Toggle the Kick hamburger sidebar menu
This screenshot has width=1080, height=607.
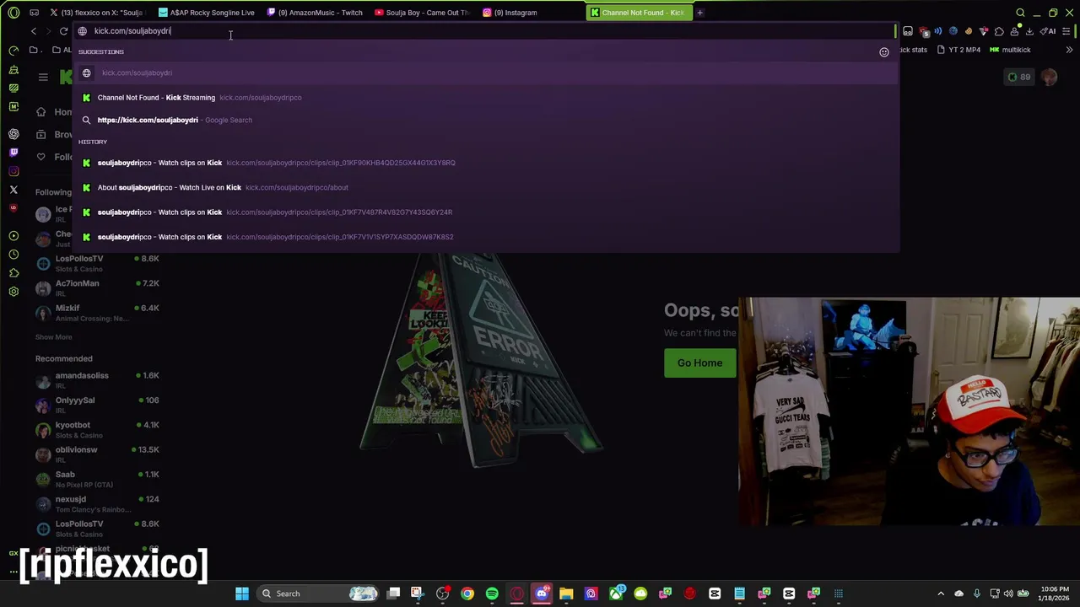tap(43, 77)
